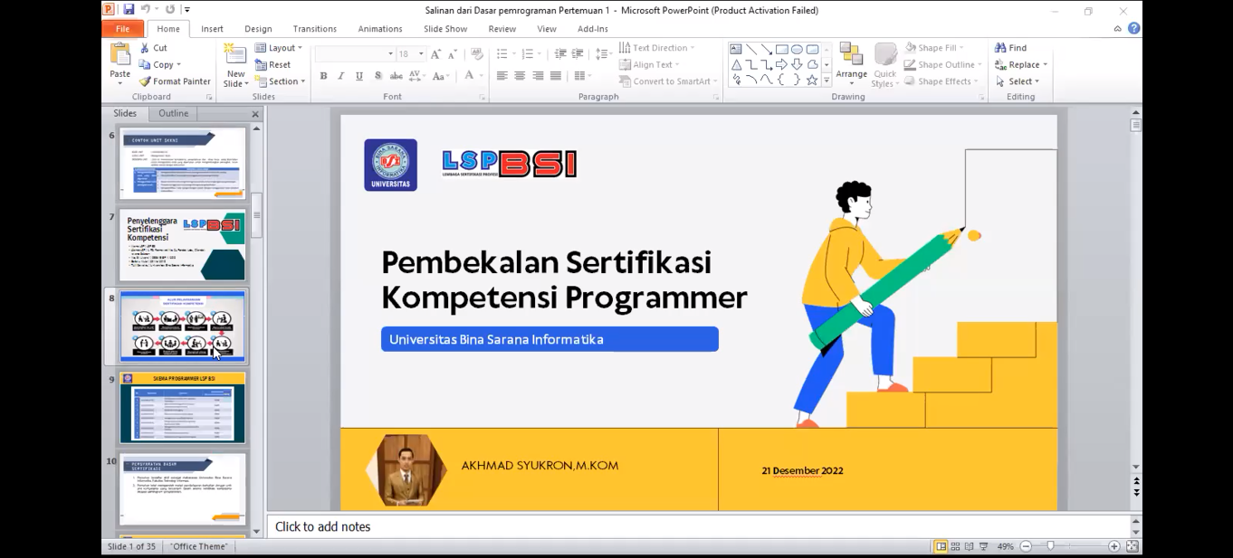Click the Decrease List Level icon
Image resolution: width=1233 pixels, height=558 pixels.
click(560, 54)
